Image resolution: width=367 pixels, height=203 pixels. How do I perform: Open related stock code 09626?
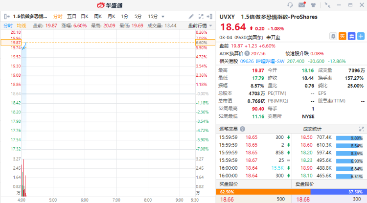click(x=247, y=61)
